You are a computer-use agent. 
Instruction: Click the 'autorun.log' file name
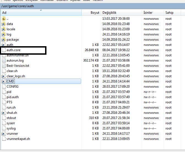coord(15,60)
